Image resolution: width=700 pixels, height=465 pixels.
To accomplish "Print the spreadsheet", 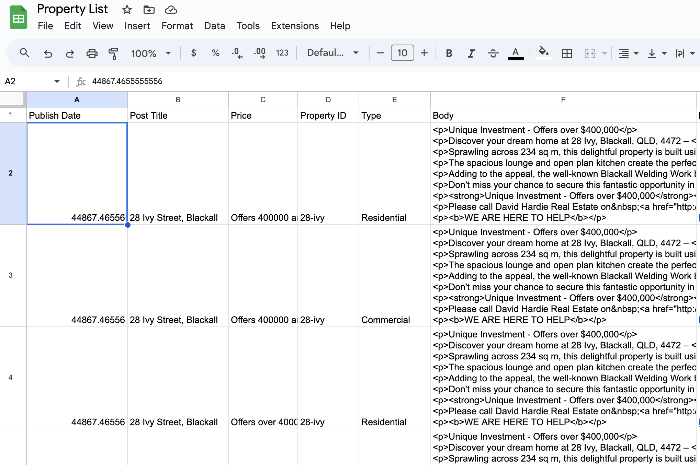I will point(92,53).
